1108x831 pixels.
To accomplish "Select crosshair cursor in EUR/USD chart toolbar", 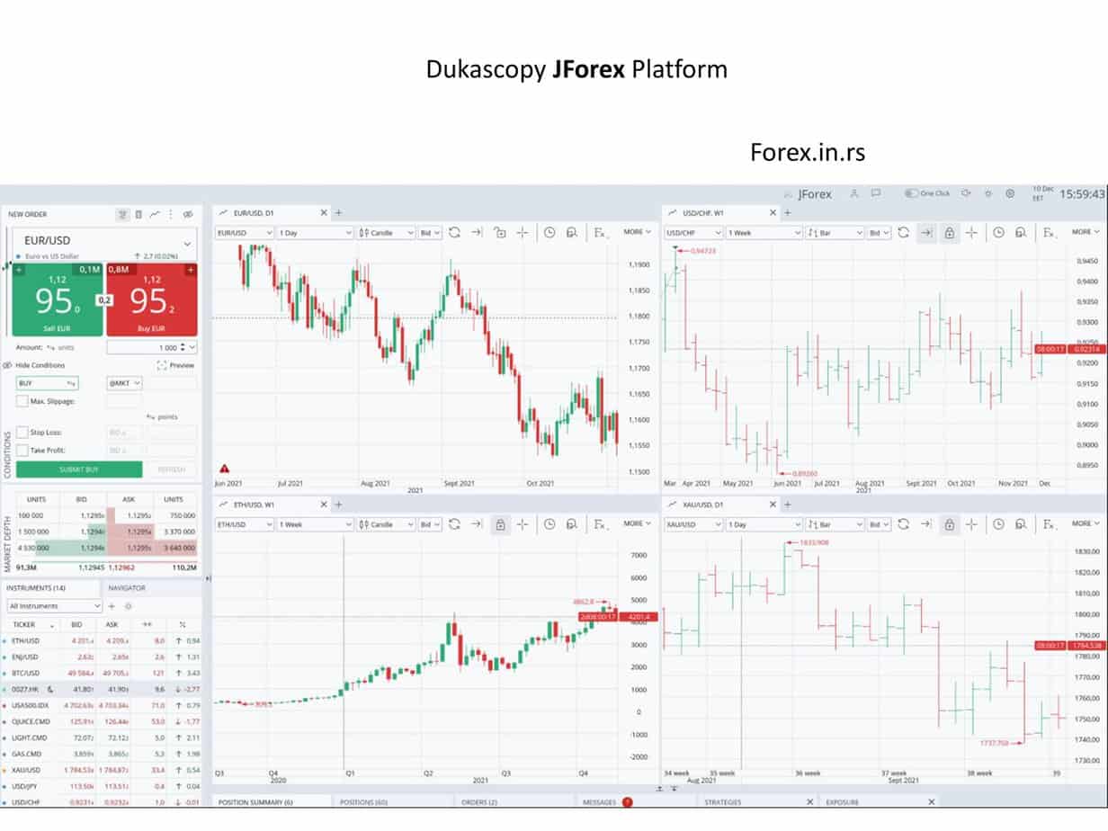I will [522, 232].
